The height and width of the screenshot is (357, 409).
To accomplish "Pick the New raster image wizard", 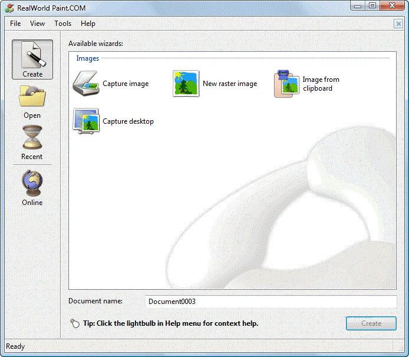I will [186, 84].
